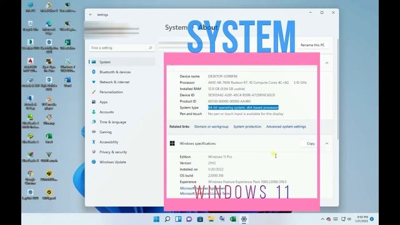
Task: Open Advanced system settings link
Action: pyautogui.click(x=286, y=126)
